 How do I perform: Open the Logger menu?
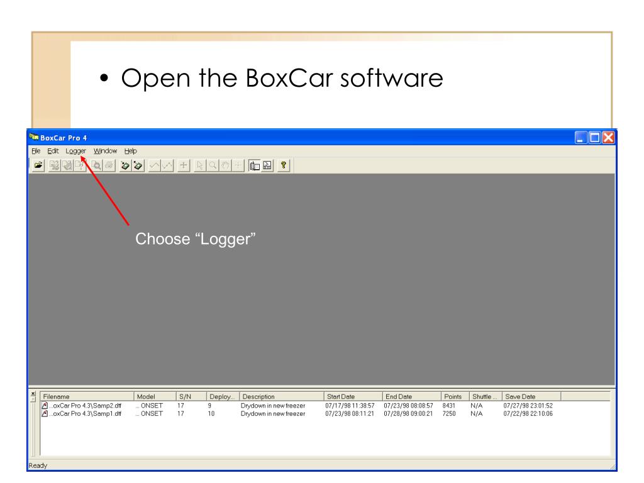[75, 151]
